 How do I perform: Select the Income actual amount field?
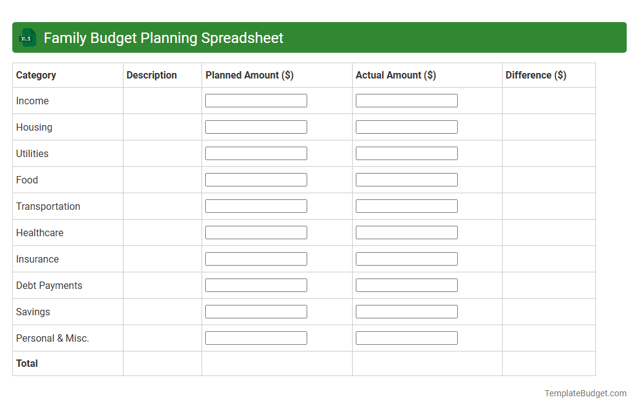[406, 100]
